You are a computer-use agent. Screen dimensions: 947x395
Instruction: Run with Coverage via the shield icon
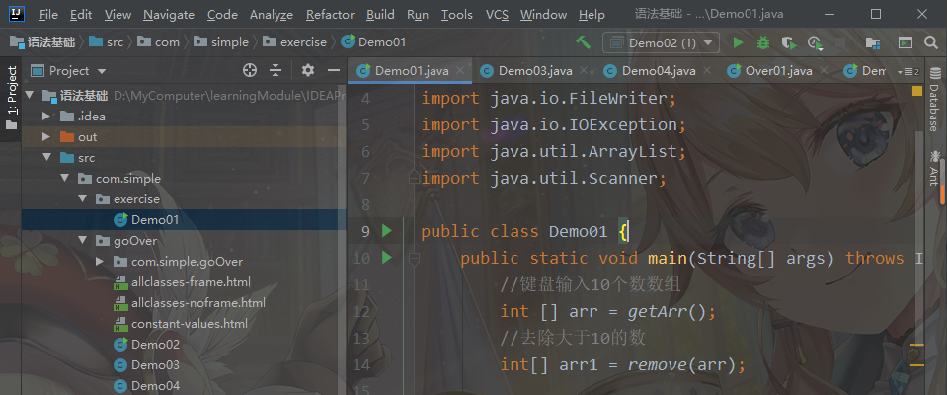coord(788,42)
